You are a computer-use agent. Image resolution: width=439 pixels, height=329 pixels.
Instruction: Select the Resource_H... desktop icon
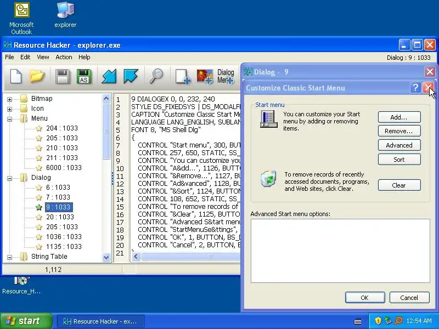21,285
